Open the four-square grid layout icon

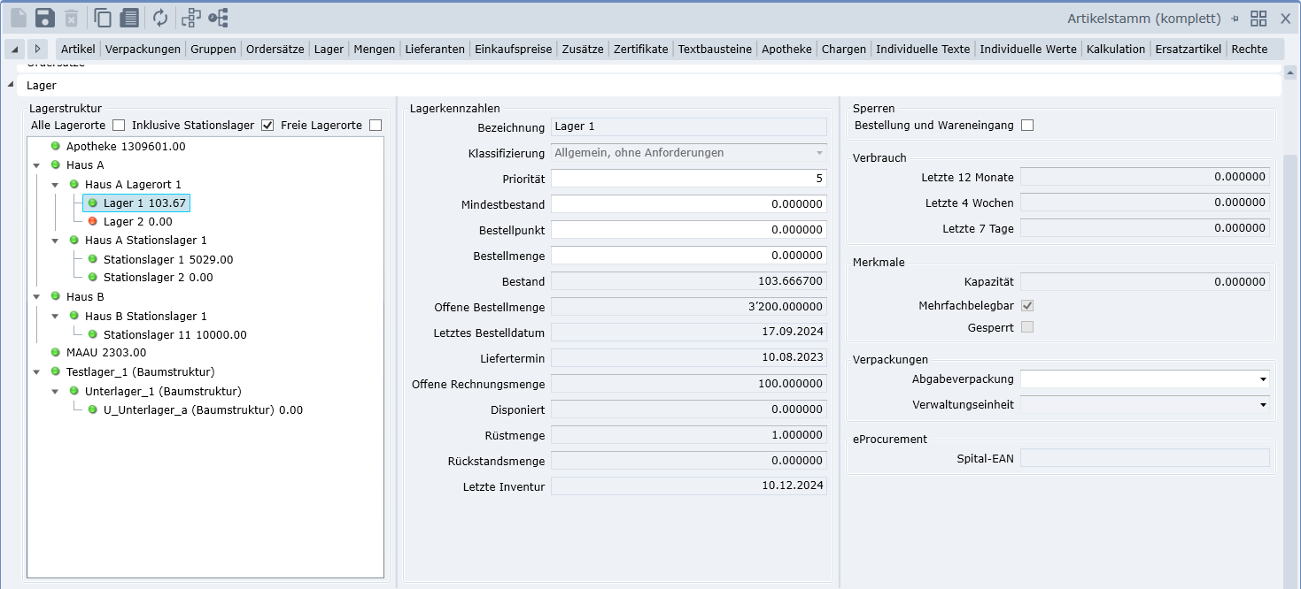[1258, 19]
